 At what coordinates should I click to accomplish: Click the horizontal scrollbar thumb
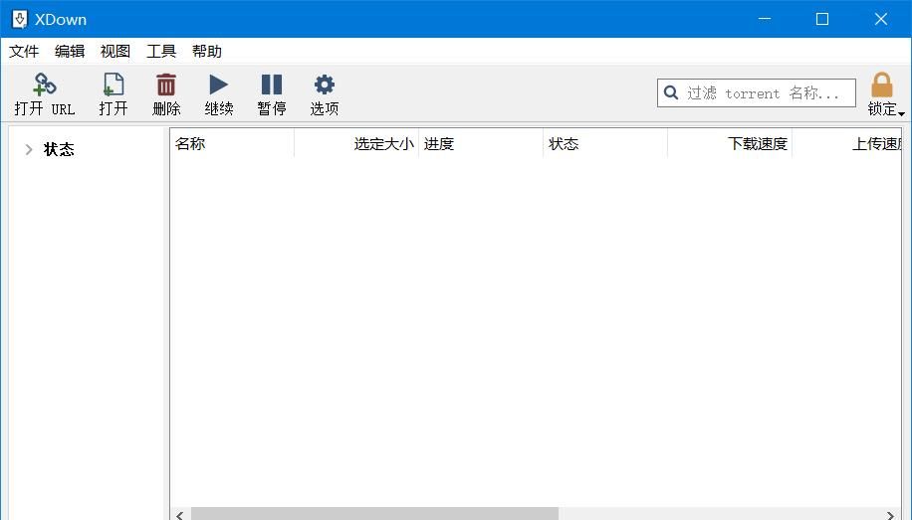pos(374,514)
